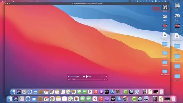Viewport: 183px width, 103px height.
Task: Open Calendar in the lower system Dock
Action: pos(46,99)
